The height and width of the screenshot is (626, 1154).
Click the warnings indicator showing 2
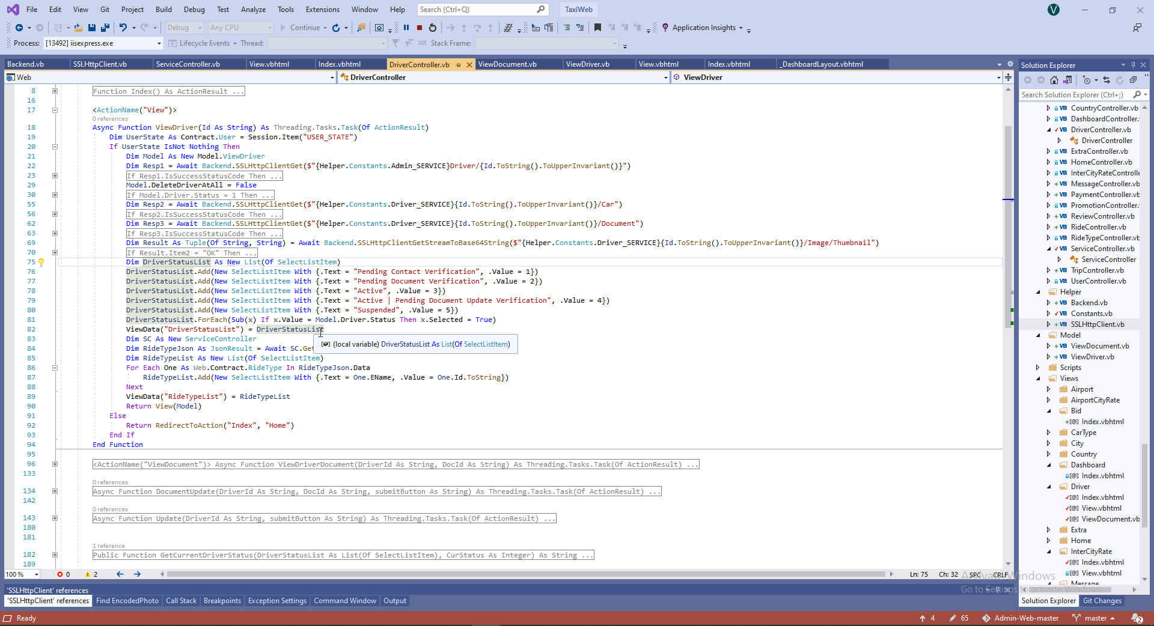(91, 574)
